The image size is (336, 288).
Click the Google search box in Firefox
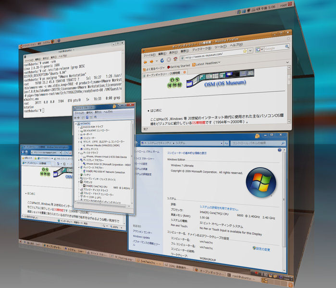coord(275,48)
